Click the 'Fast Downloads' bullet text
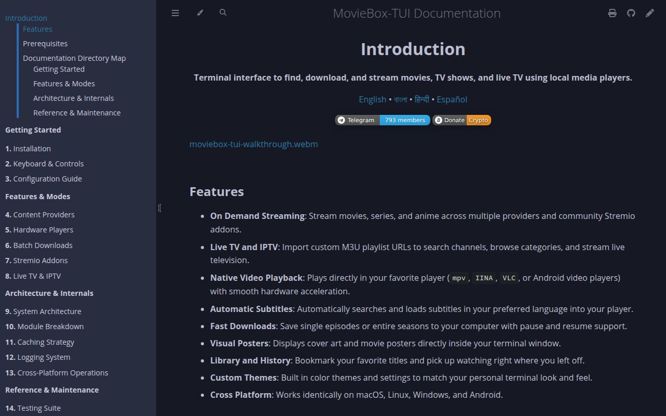The height and width of the screenshot is (416, 666). point(243,326)
